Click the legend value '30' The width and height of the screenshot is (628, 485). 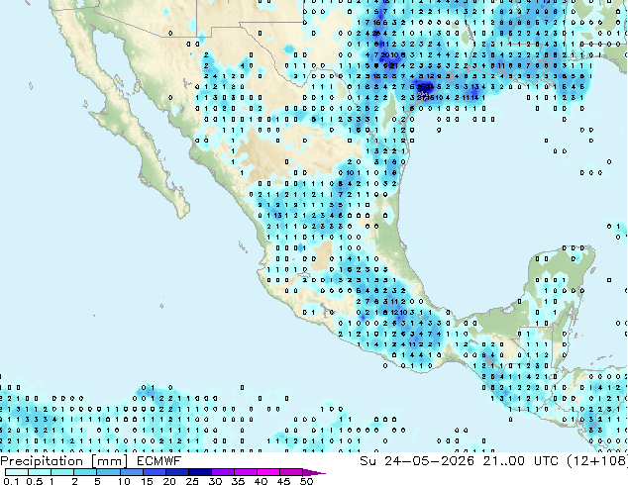pos(215,481)
